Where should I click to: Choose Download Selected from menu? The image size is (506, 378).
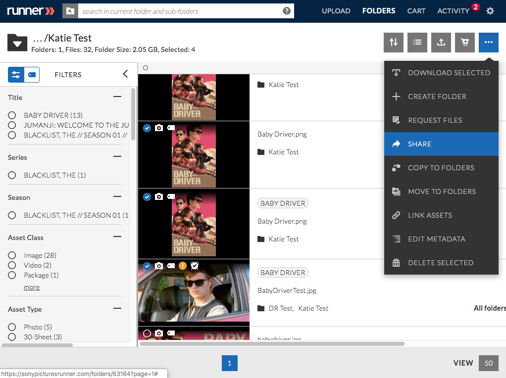(x=441, y=73)
